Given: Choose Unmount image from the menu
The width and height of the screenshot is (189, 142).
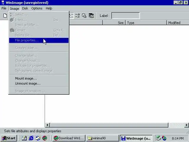Looking at the screenshot, I should point(39,83).
